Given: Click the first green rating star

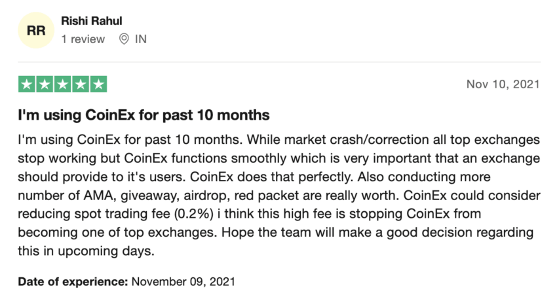Looking at the screenshot, I should 27,84.
